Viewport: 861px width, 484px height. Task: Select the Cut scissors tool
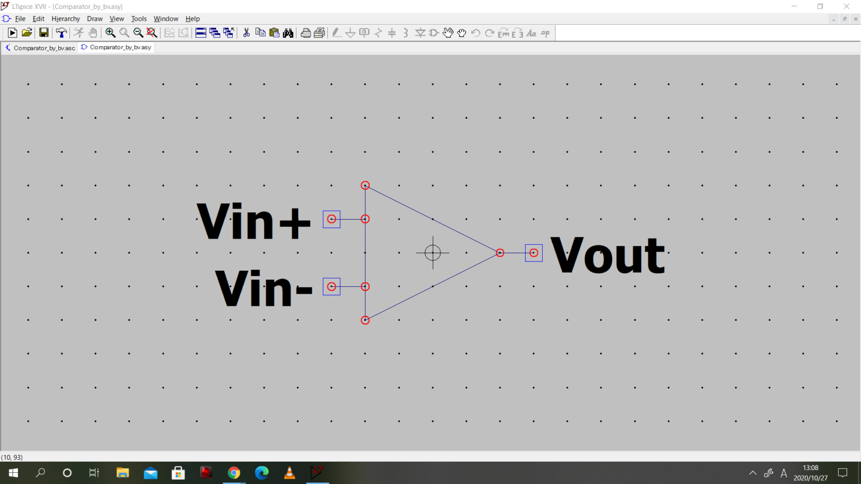click(x=246, y=33)
